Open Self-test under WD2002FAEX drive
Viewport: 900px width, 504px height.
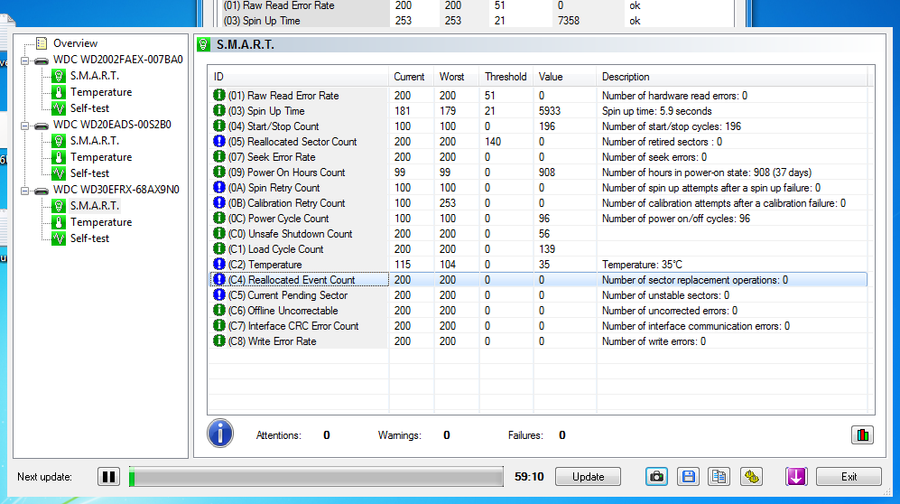(x=89, y=107)
